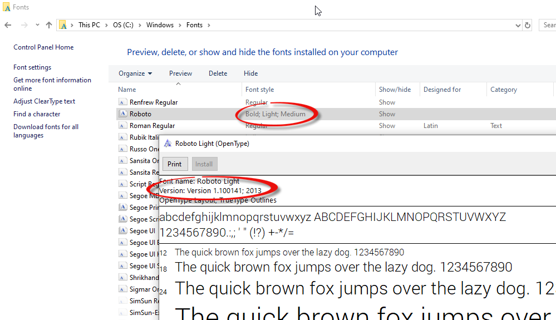Image resolution: width=556 pixels, height=320 pixels.
Task: Select OS (C:) in the breadcrumb
Action: (x=123, y=25)
